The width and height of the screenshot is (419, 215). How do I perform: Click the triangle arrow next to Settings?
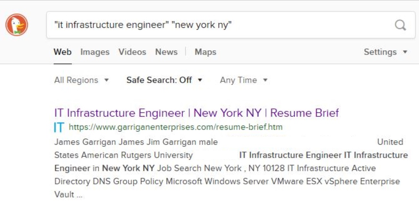click(405, 52)
